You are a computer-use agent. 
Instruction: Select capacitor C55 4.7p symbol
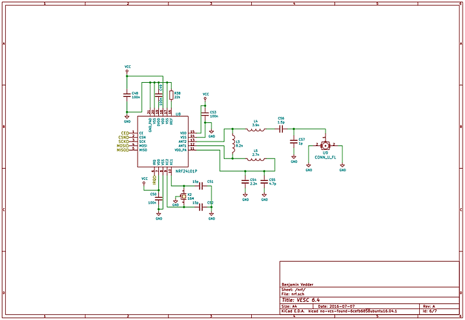(x=264, y=182)
